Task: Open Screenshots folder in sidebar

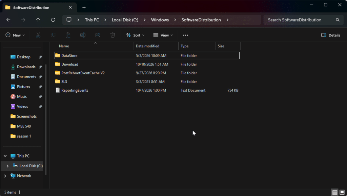Action: pyautogui.click(x=23, y=116)
